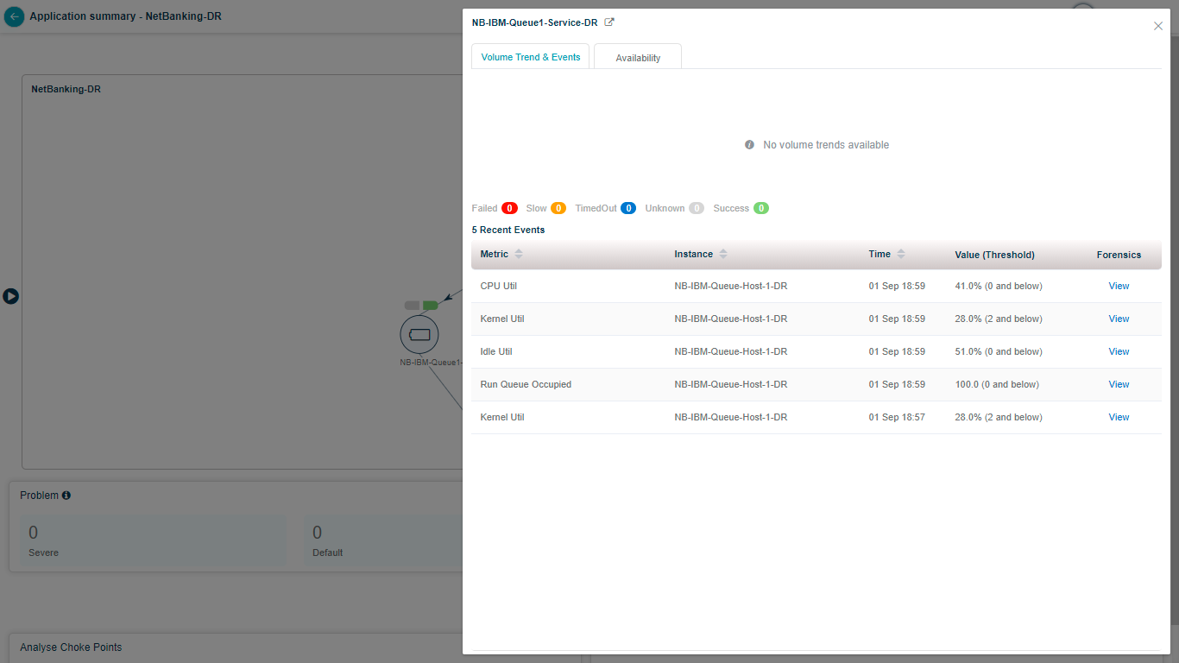
Task: Toggle the Slow count badge filter
Action: pos(558,208)
